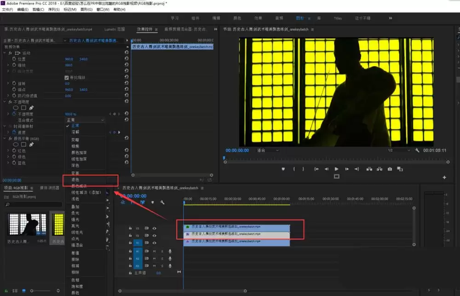Toggle the Position stopwatch animation
The image size is (460, 296).
(x=14, y=59)
